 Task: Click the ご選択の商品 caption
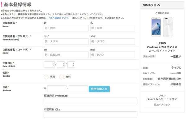pyautogui.click(x=162, y=13)
